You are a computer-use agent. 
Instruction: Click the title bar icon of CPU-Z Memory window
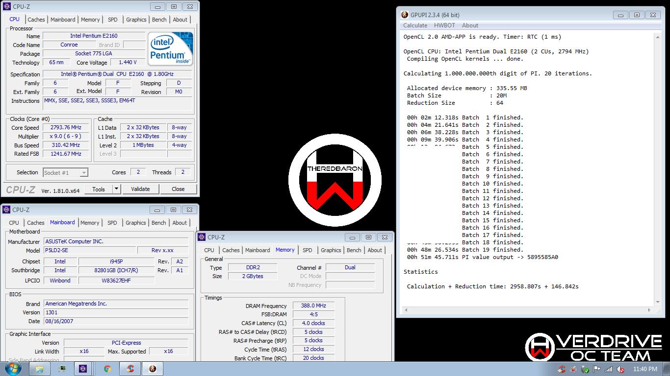pyautogui.click(x=202, y=237)
